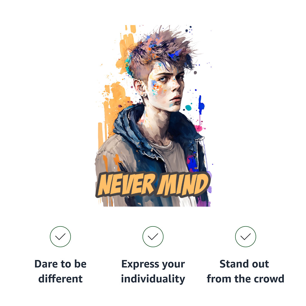Click the checkmark icon above Dare to be different

tap(60, 237)
